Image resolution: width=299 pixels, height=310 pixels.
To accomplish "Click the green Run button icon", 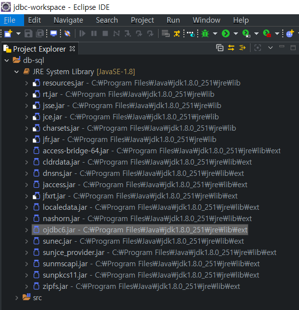I will tap(226, 33).
